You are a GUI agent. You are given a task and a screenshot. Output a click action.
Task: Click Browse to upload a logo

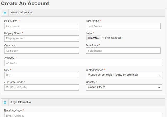click(93, 38)
